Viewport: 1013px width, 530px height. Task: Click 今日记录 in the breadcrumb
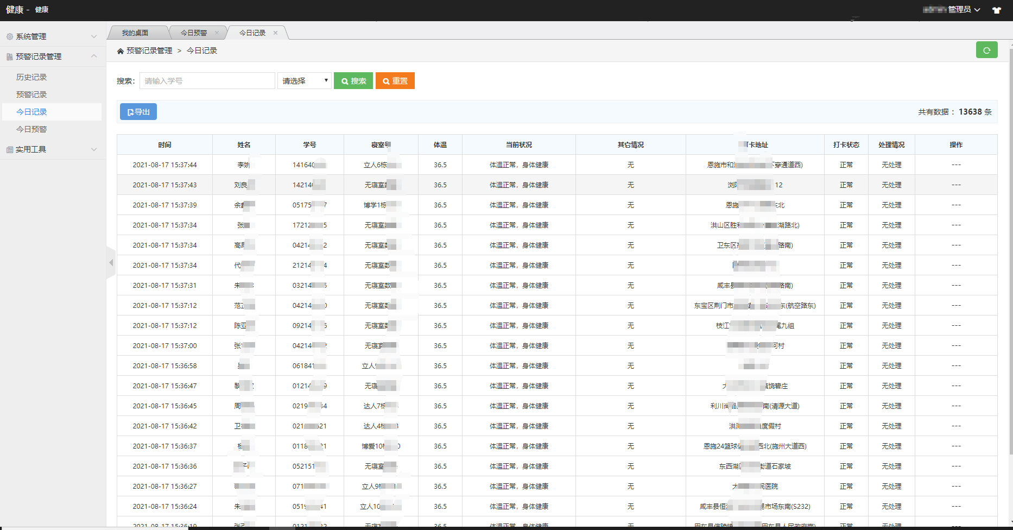pos(202,51)
